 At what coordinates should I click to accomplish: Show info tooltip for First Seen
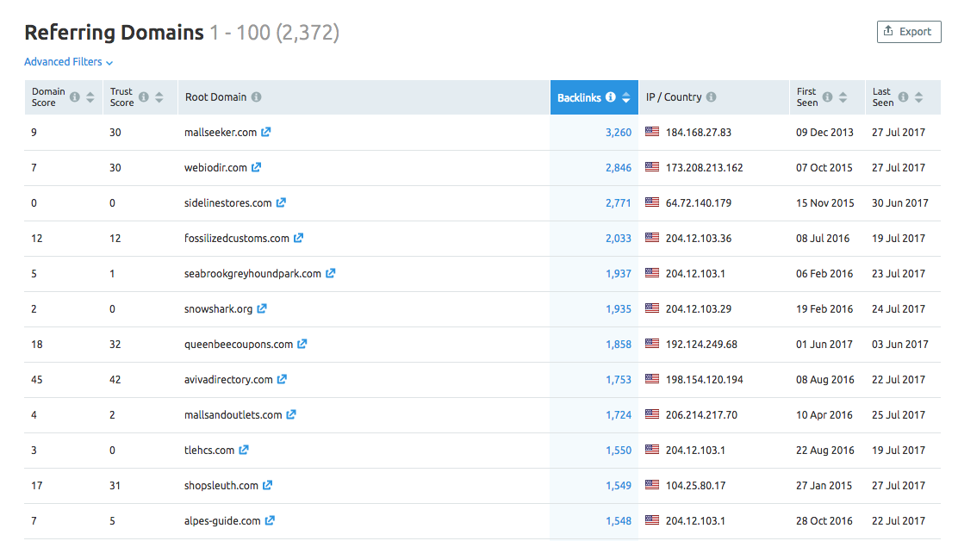coord(827,97)
